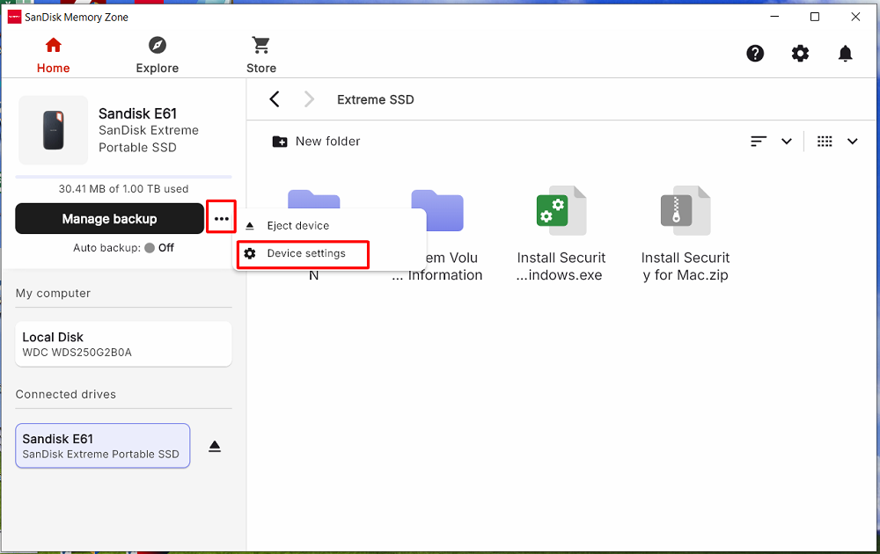Minimize the SanDisk Memory Zone window

coord(775,17)
